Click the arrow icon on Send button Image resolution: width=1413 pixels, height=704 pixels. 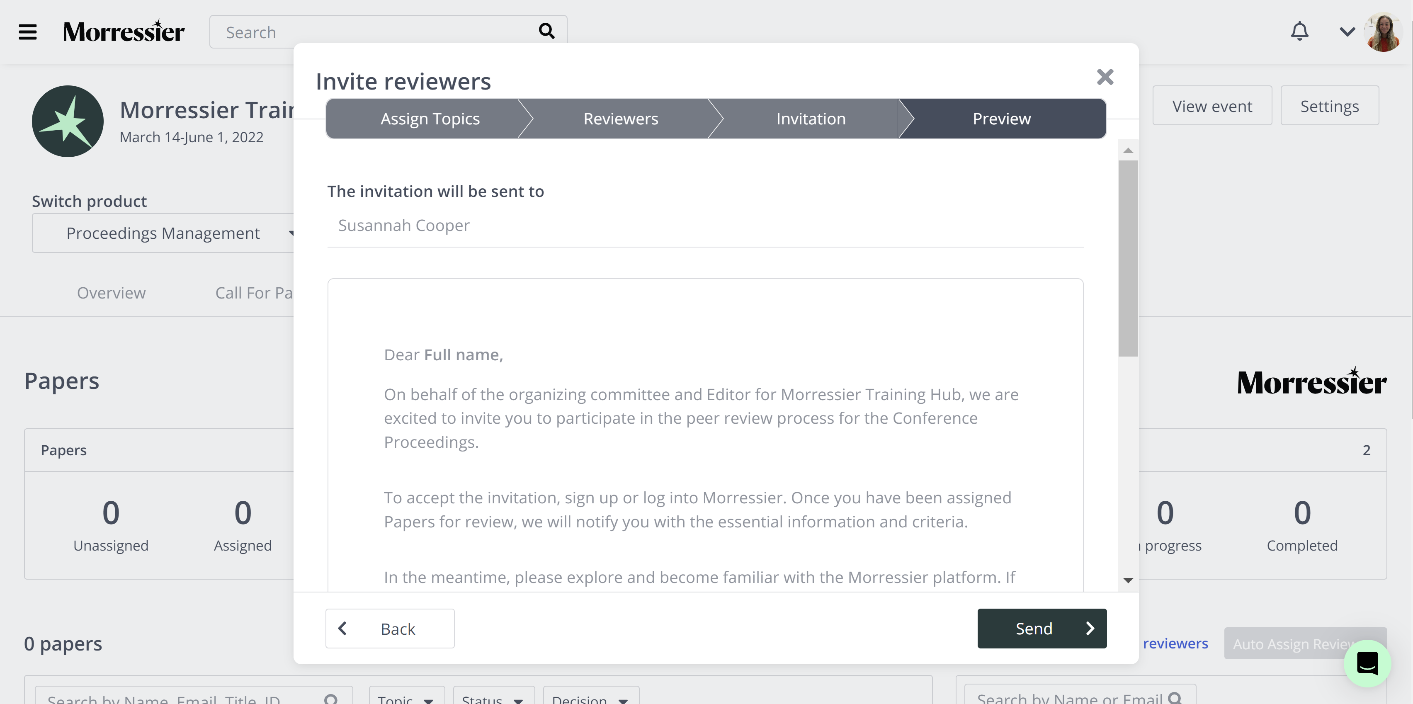pos(1090,628)
